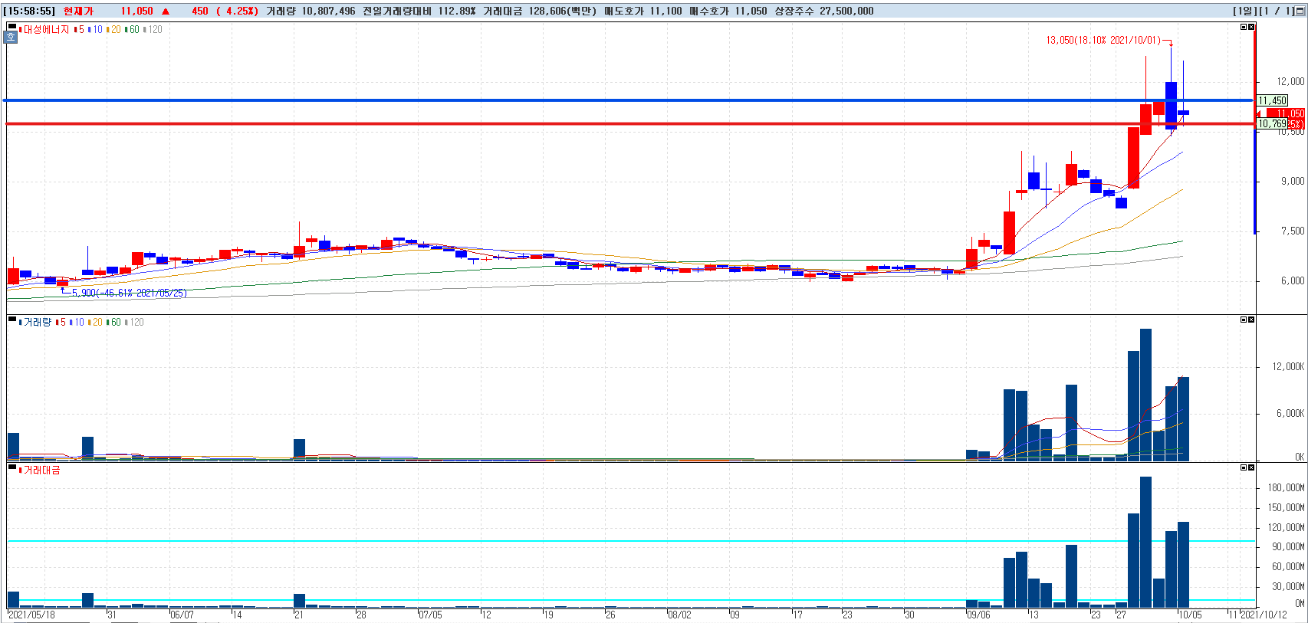Viewport: 1308px width, 623px height.
Task: Click the 전일거래량대비 112.89% text
Action: click(419, 11)
